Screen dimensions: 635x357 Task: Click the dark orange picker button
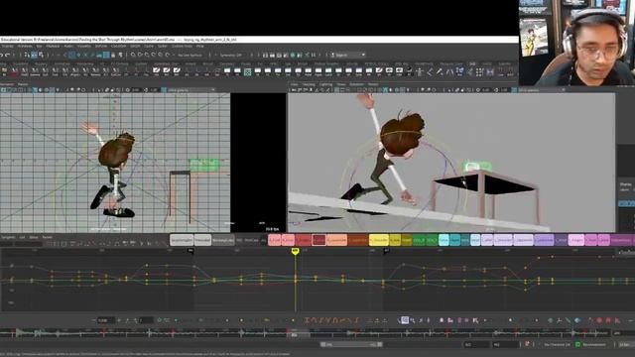[x=358, y=240]
